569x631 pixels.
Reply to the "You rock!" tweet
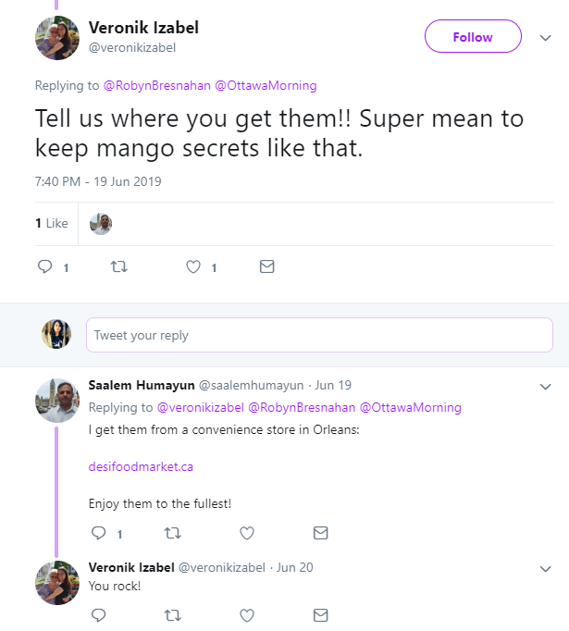point(99,614)
